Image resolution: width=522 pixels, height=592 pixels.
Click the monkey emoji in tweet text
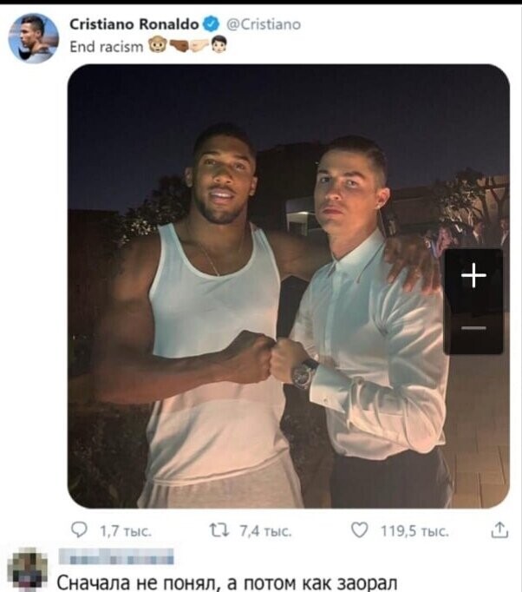point(158,45)
